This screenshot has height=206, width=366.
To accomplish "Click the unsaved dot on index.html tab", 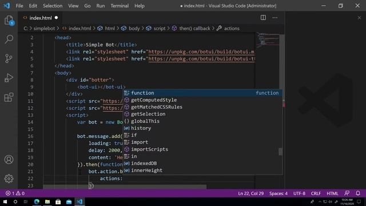I will [56, 18].
